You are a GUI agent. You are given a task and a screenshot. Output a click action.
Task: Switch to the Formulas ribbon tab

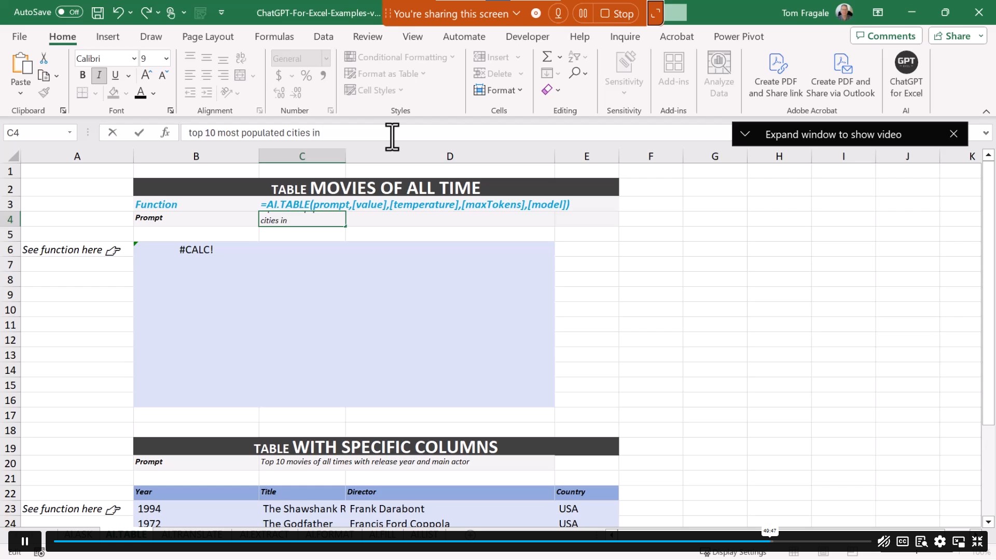274,36
